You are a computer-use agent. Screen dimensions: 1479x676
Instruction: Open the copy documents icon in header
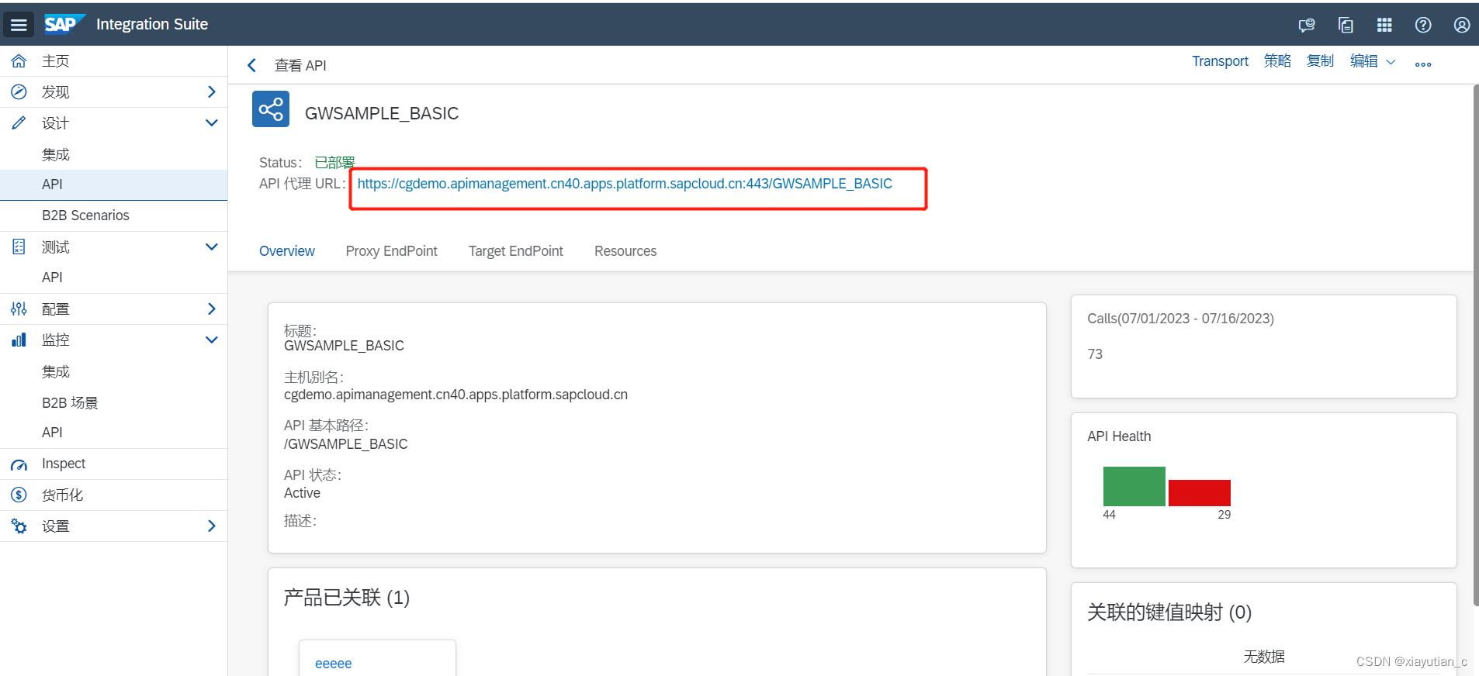coord(1346,25)
